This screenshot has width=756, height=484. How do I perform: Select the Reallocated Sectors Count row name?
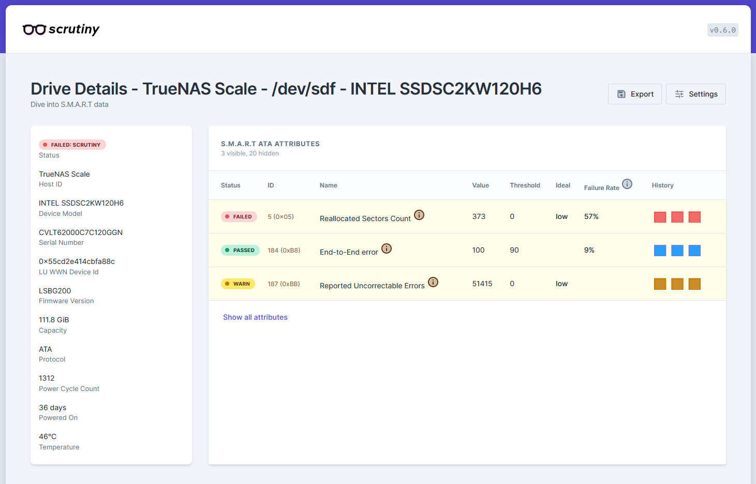tap(365, 218)
